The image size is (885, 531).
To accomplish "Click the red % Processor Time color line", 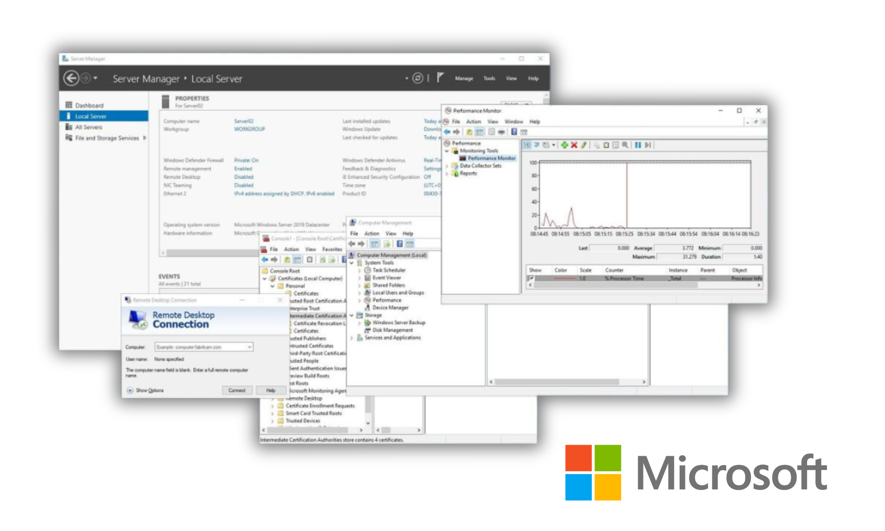I will pos(564,278).
